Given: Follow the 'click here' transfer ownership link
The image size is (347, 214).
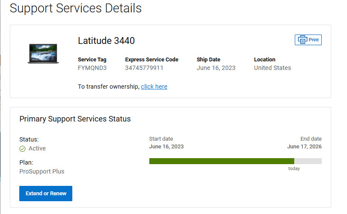Looking at the screenshot, I should click(154, 87).
